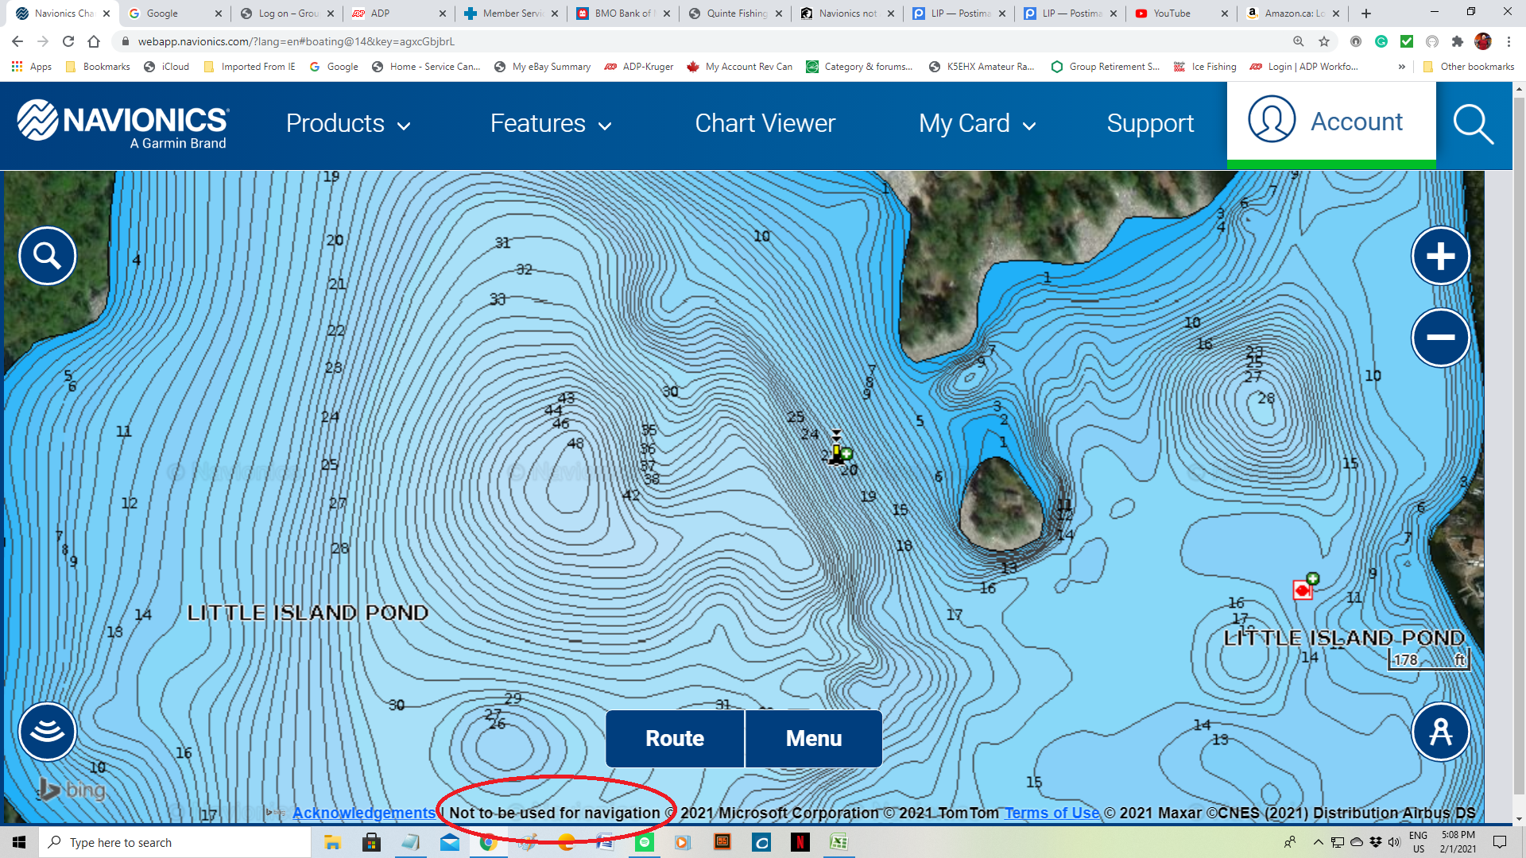The height and width of the screenshot is (858, 1526).
Task: Click the volume speaker tray icon
Action: pos(1394,842)
